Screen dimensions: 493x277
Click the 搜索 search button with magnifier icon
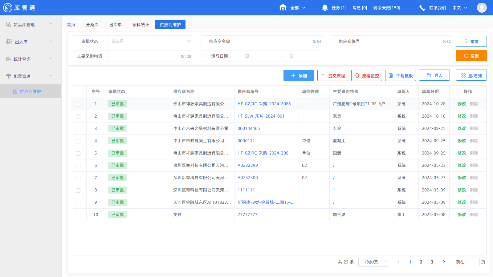click(471, 56)
